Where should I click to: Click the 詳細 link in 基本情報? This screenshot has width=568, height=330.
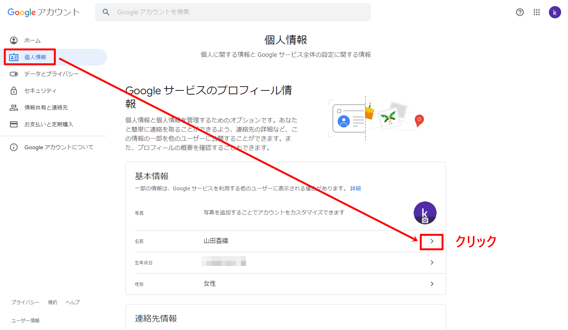pyautogui.click(x=355, y=188)
